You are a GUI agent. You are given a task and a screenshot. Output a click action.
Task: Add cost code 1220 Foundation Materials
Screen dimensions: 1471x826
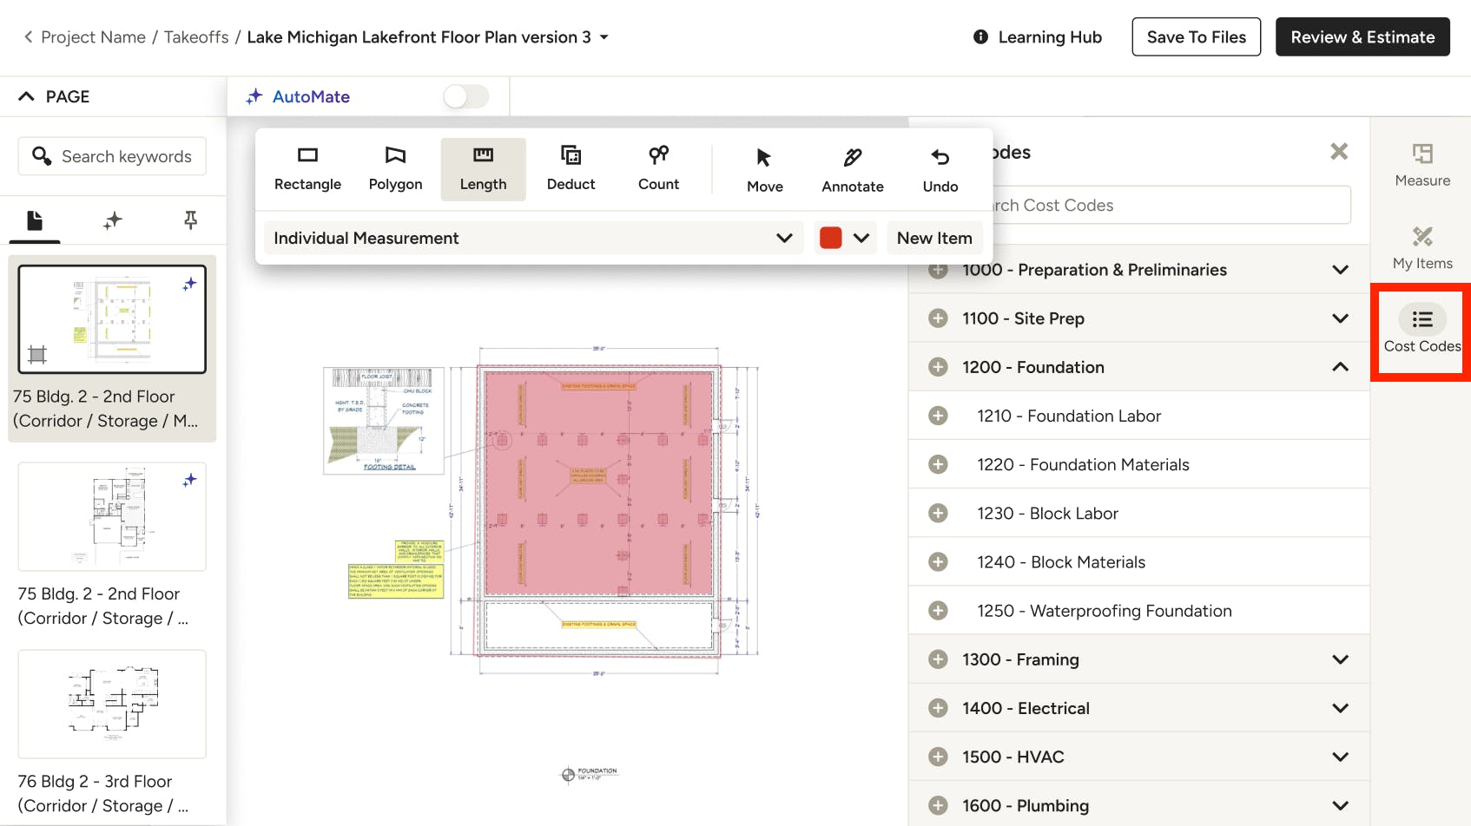tap(938, 464)
